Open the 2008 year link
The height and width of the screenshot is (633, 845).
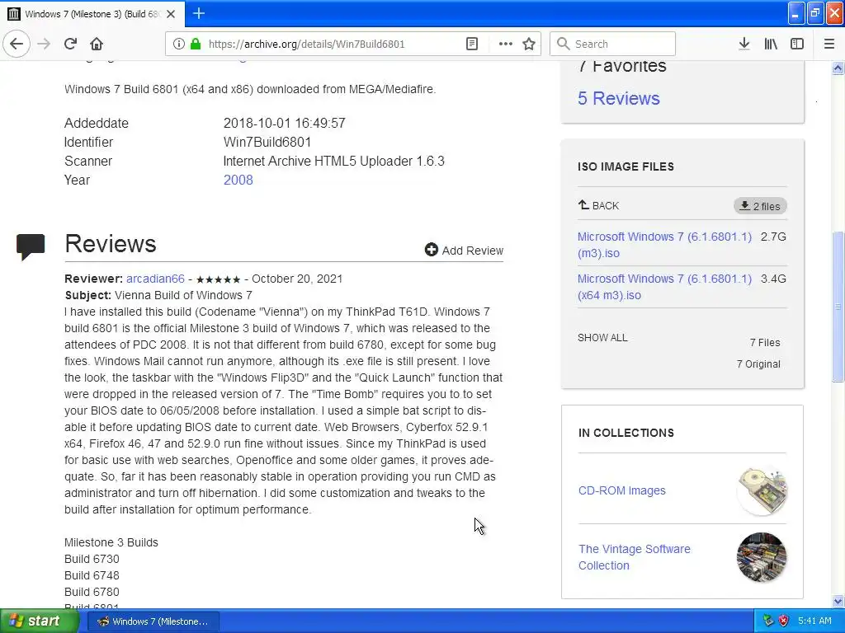(238, 180)
